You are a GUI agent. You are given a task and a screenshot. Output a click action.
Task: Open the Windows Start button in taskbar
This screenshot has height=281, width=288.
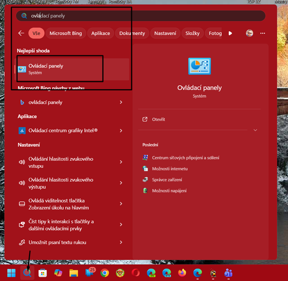pos(11,273)
